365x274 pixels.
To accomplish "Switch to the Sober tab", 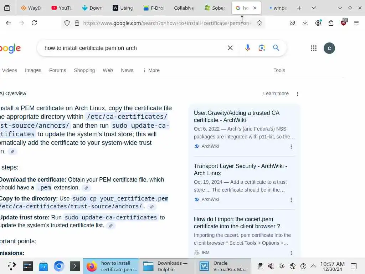I will 215,8.
